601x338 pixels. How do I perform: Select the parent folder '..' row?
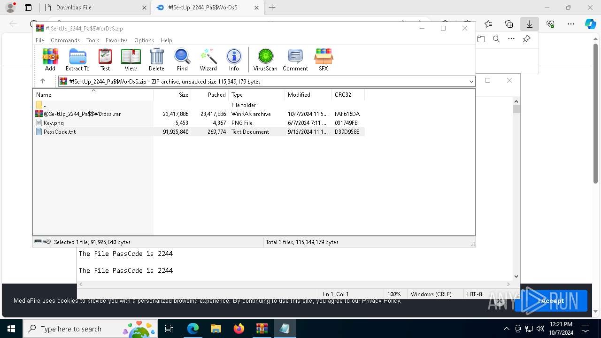199,105
